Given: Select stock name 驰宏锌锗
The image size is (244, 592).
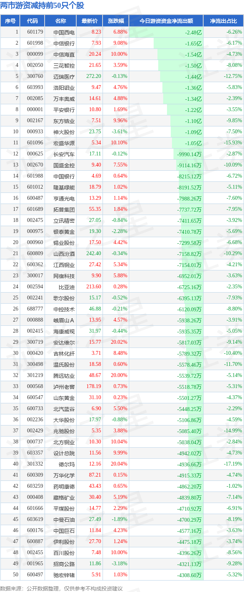Looking at the screenshot, I should pyautogui.click(x=64, y=575).
